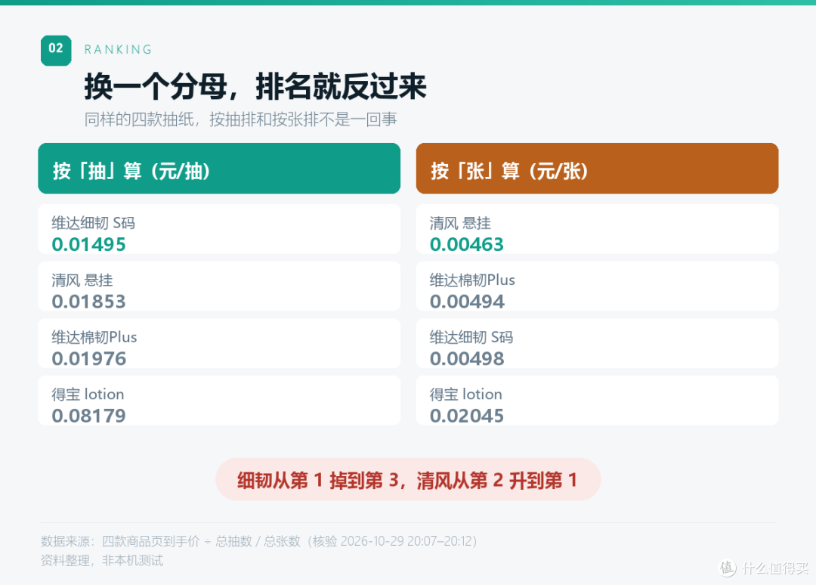Click 维达细韧 S码 name in per-draw column

click(93, 223)
